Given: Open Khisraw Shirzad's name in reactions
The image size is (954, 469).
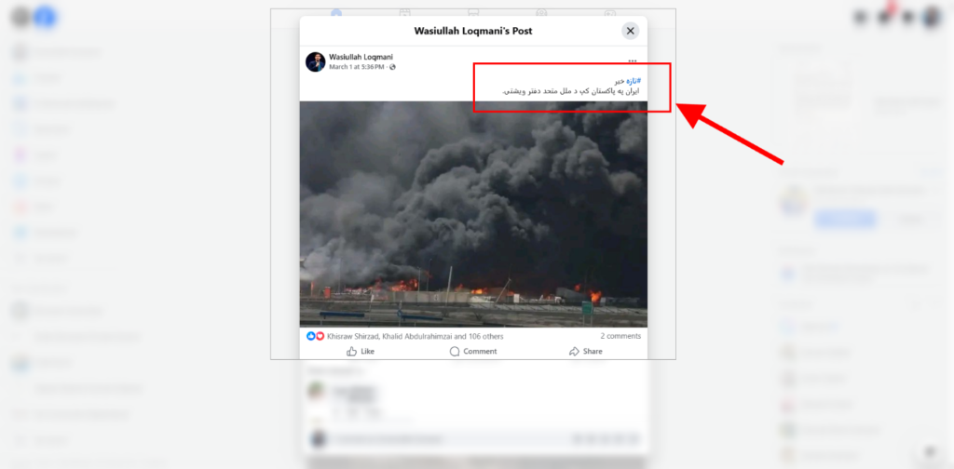Looking at the screenshot, I should [353, 336].
